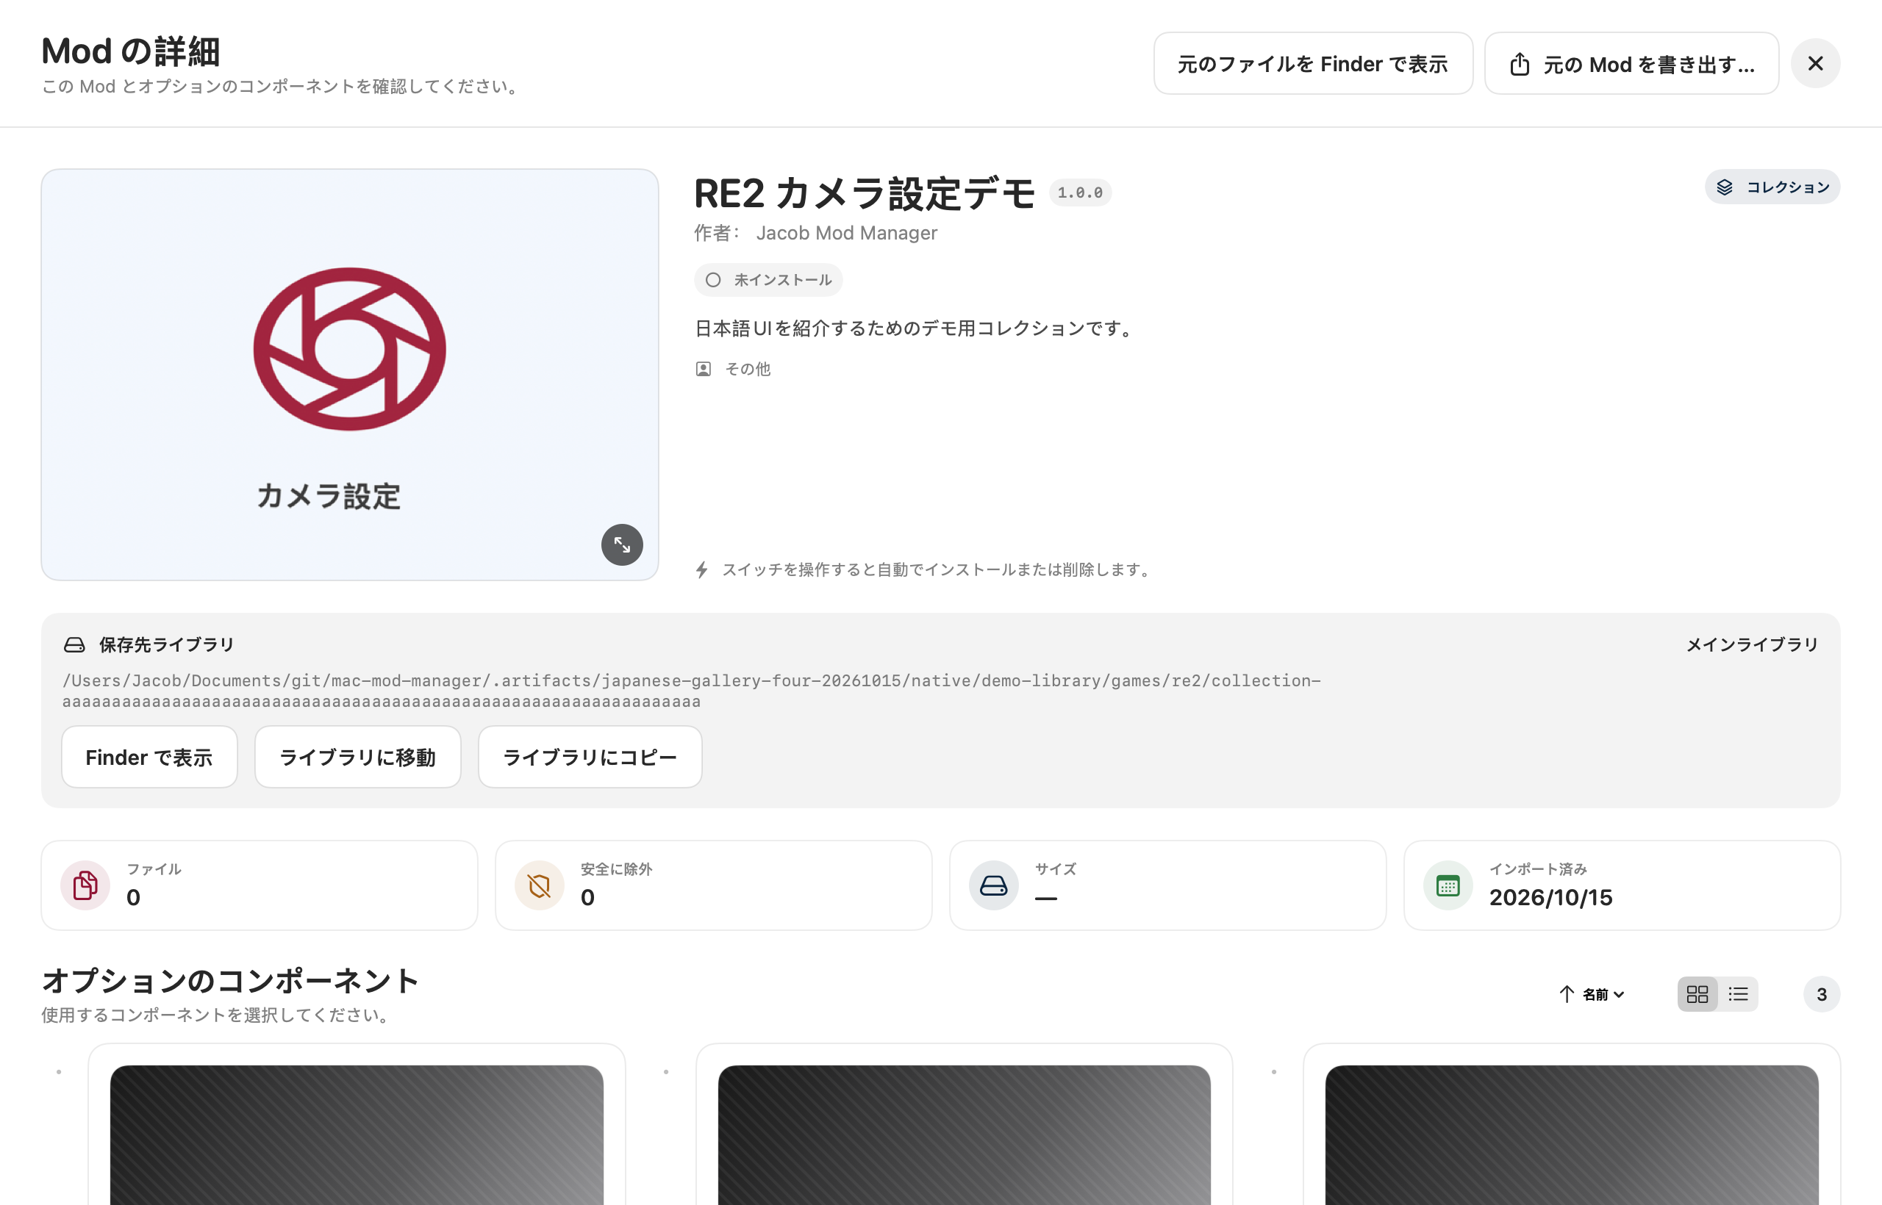Click the サイズ disk icon

pos(993,886)
